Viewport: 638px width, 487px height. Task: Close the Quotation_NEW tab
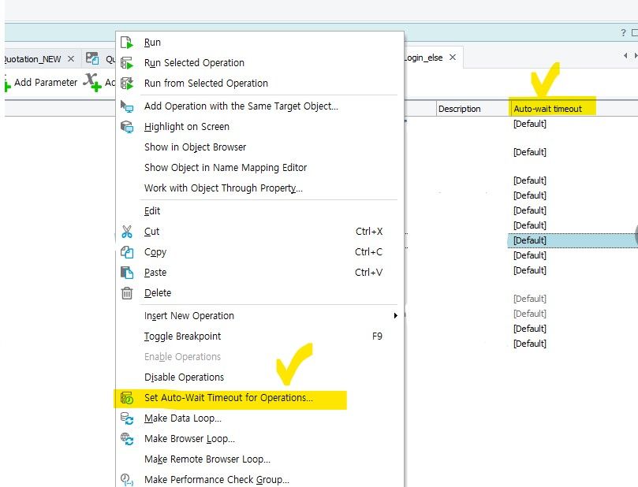(x=70, y=59)
